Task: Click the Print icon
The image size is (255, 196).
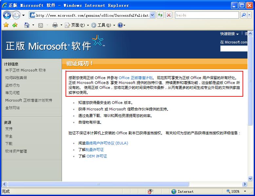Action: 55,25
